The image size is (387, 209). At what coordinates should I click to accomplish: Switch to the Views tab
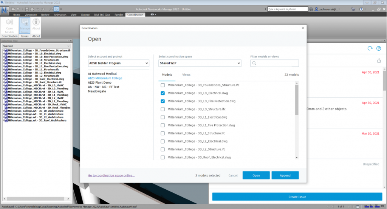coord(186,75)
